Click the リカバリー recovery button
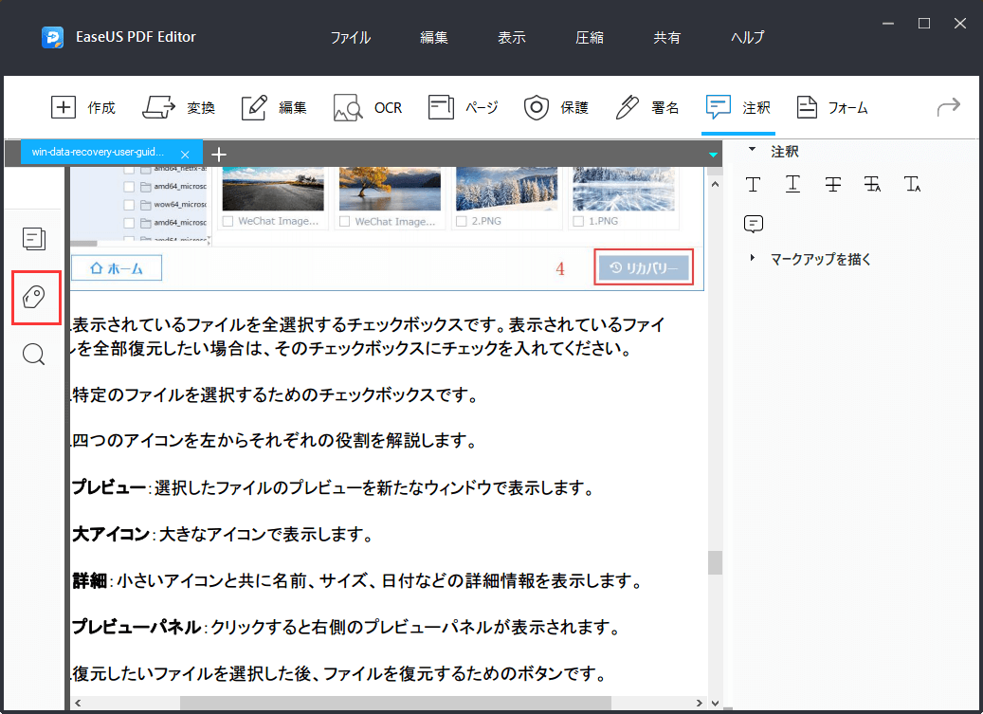983x714 pixels. [x=644, y=266]
